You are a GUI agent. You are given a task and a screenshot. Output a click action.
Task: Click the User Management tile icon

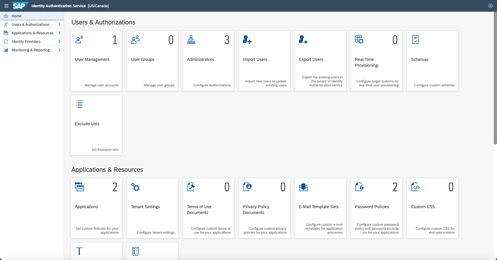click(x=79, y=40)
